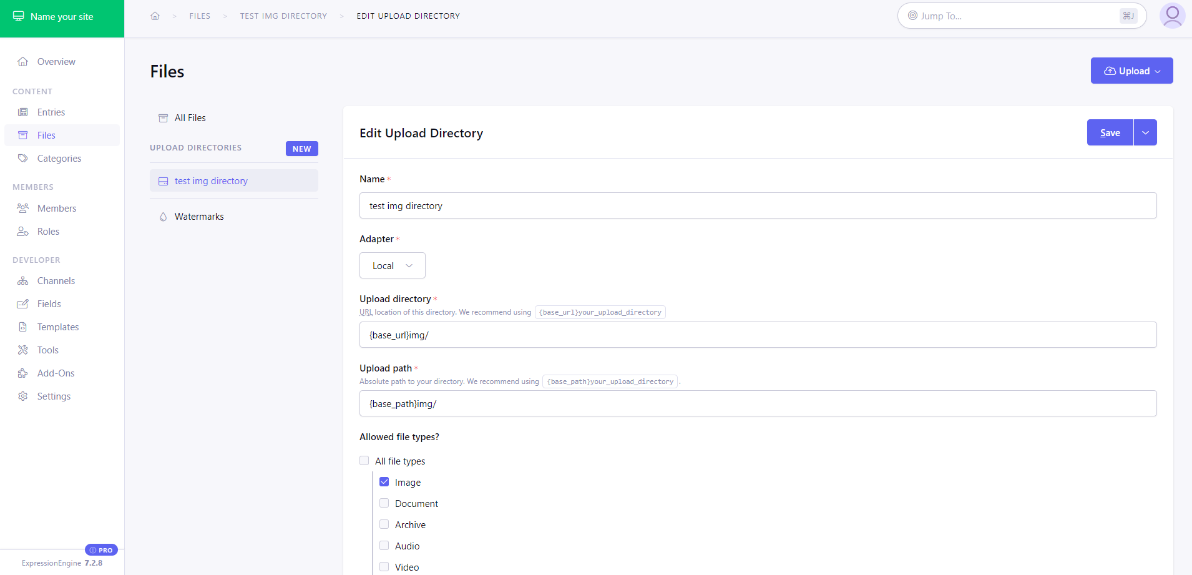Navigate to FILES in the breadcrumb
The image size is (1192, 575).
200,16
